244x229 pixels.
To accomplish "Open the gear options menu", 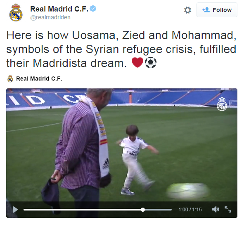I will pos(187,10).
